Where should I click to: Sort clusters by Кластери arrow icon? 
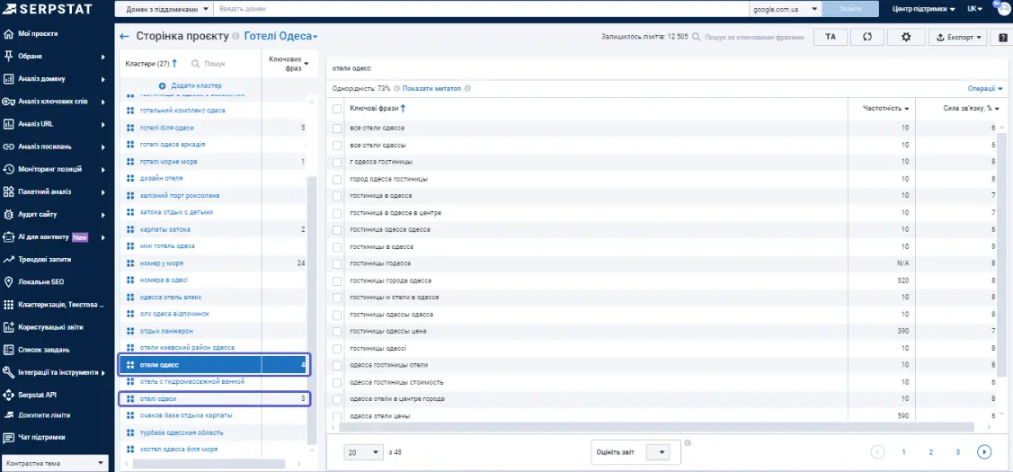[x=174, y=64]
